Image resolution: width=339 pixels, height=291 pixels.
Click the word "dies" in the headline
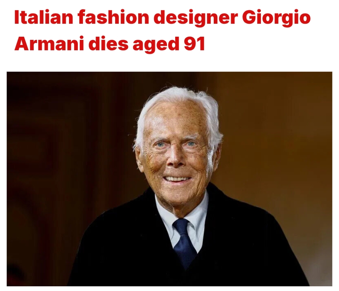coord(108,44)
